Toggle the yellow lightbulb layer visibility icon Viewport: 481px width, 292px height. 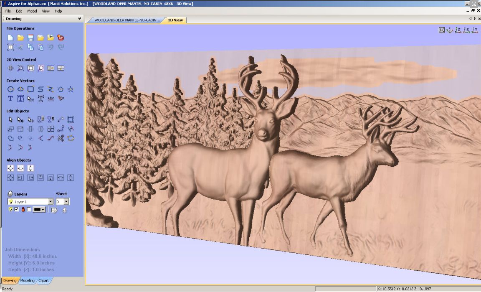point(10,209)
